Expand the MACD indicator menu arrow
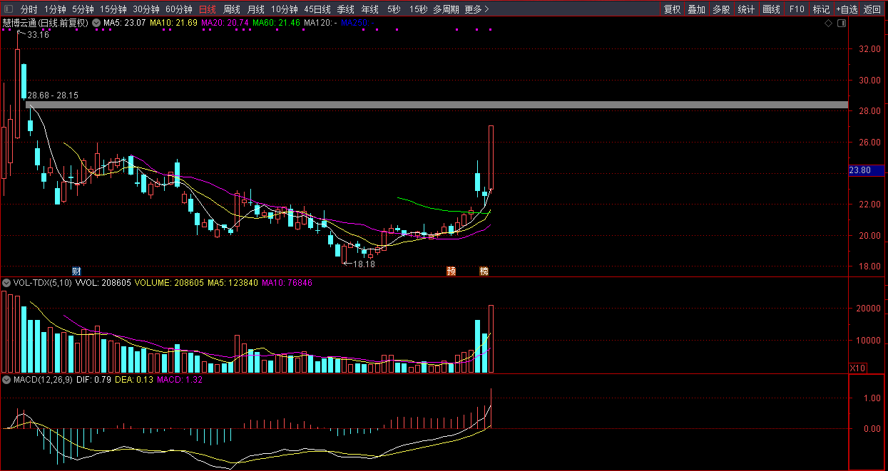Viewport: 888px width, 471px height. 6,380
